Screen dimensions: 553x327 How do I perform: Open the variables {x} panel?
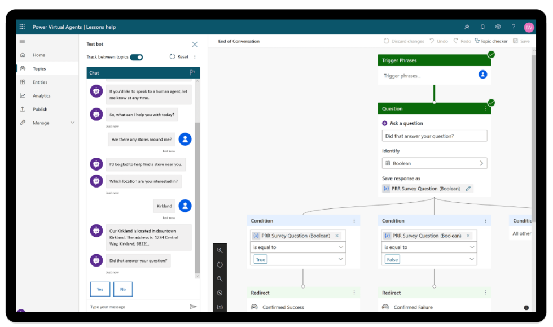coord(220,307)
